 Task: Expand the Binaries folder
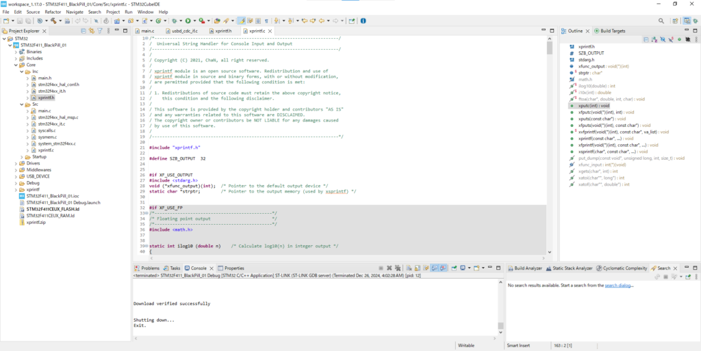[x=16, y=52]
